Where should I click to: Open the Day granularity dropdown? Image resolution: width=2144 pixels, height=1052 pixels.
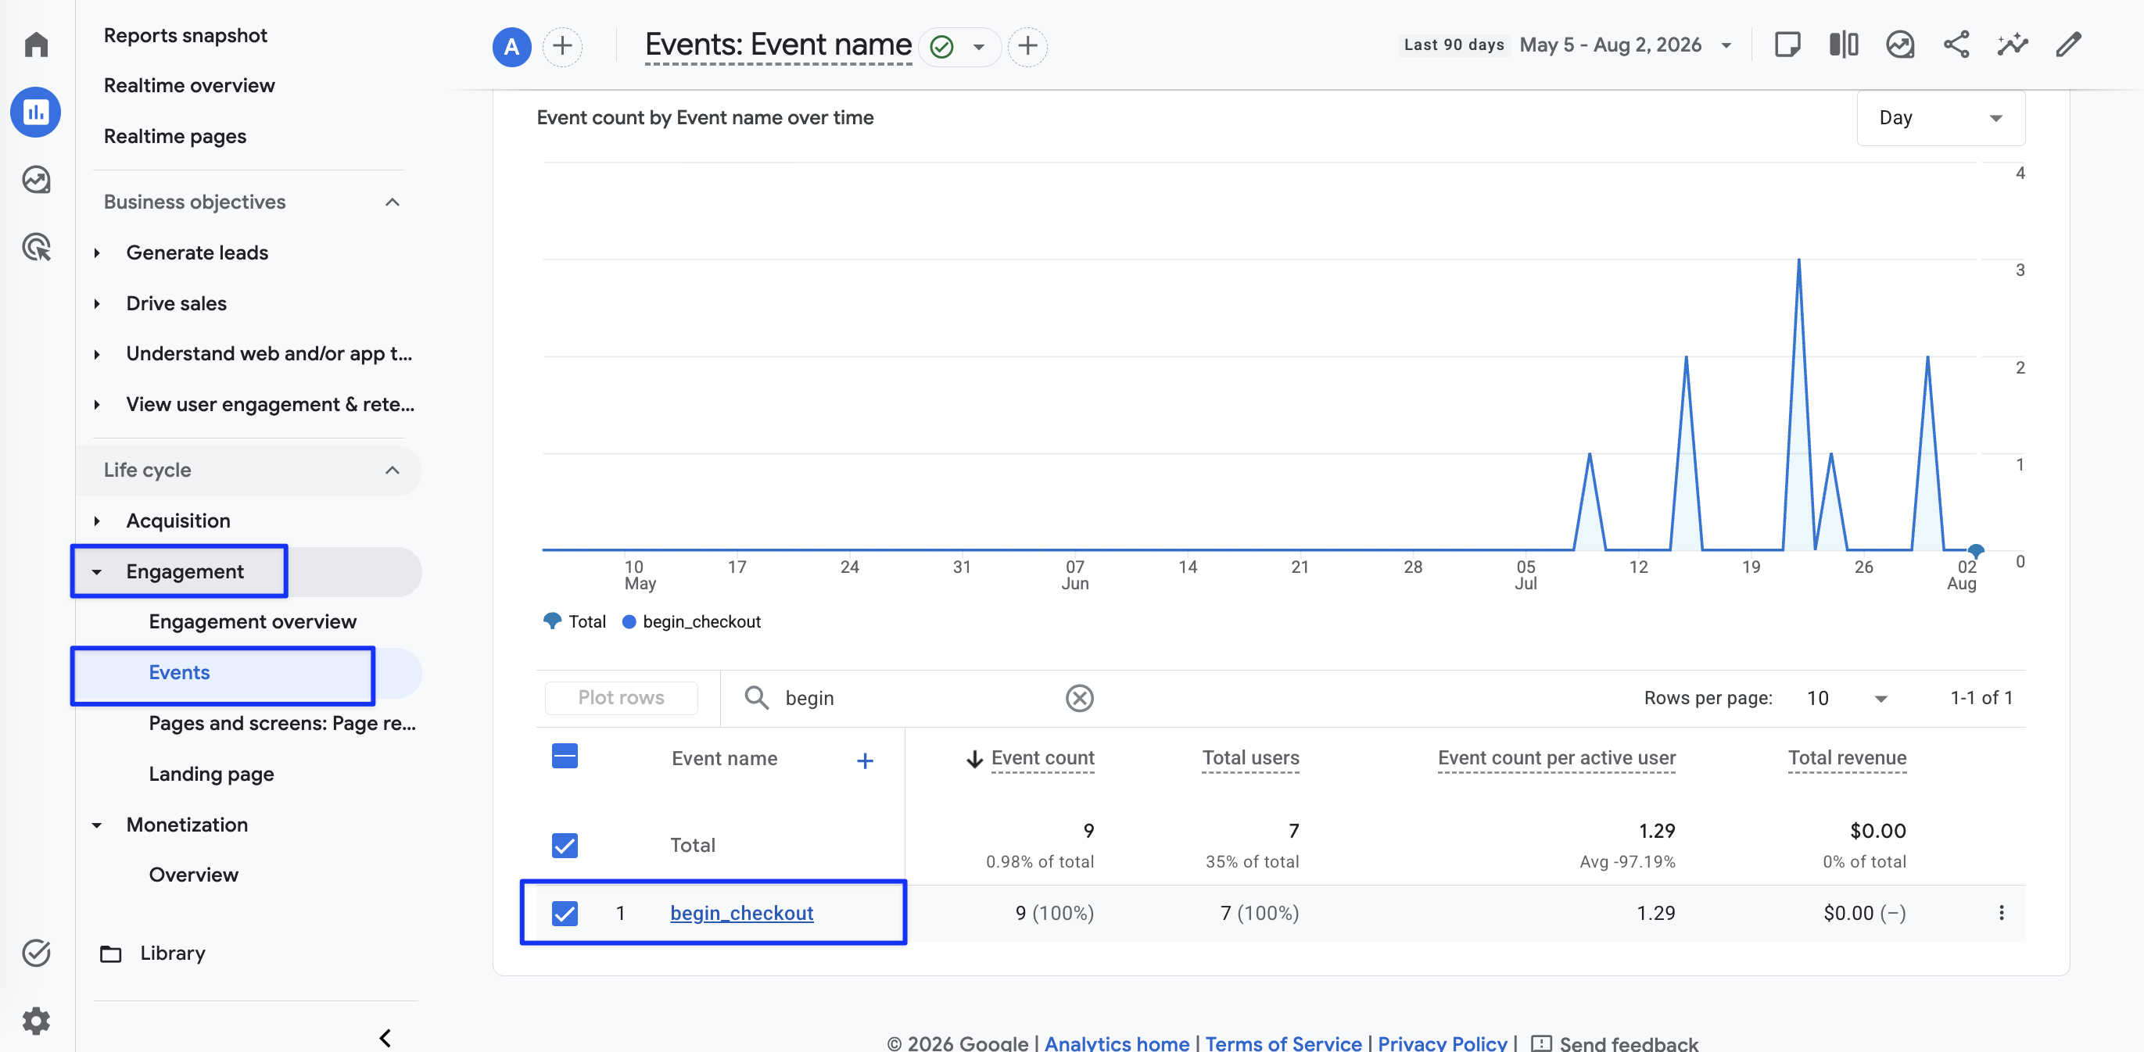(x=1940, y=117)
